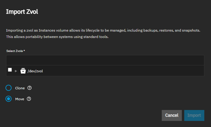The image size is (211, 127).
Task: Check the /dev/zvol checkbox
Action: point(10,70)
